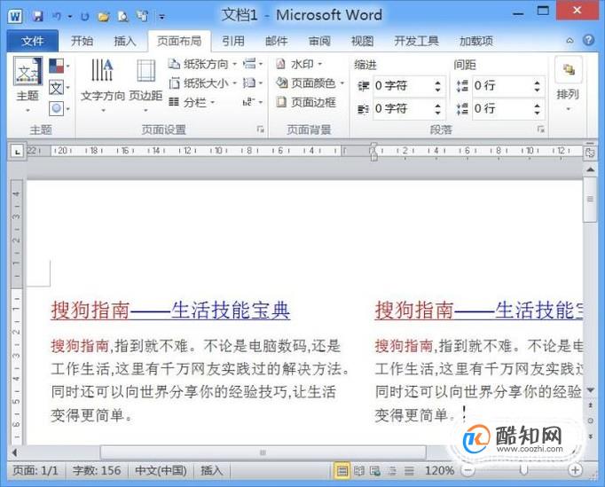Click the tab selector at ruler corner
Image resolution: width=605 pixels, height=487 pixels.
[17, 152]
